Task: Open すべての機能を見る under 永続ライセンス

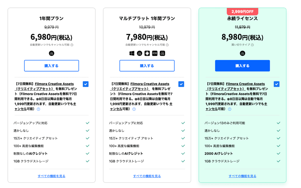Action: (x=242, y=176)
